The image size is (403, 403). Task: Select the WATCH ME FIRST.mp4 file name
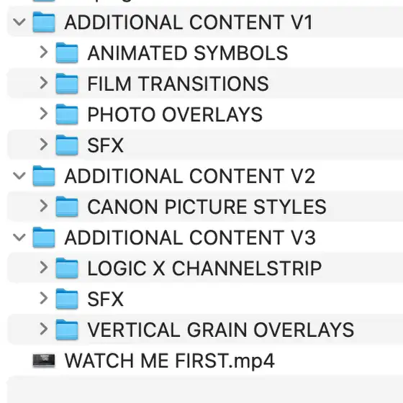pos(170,361)
